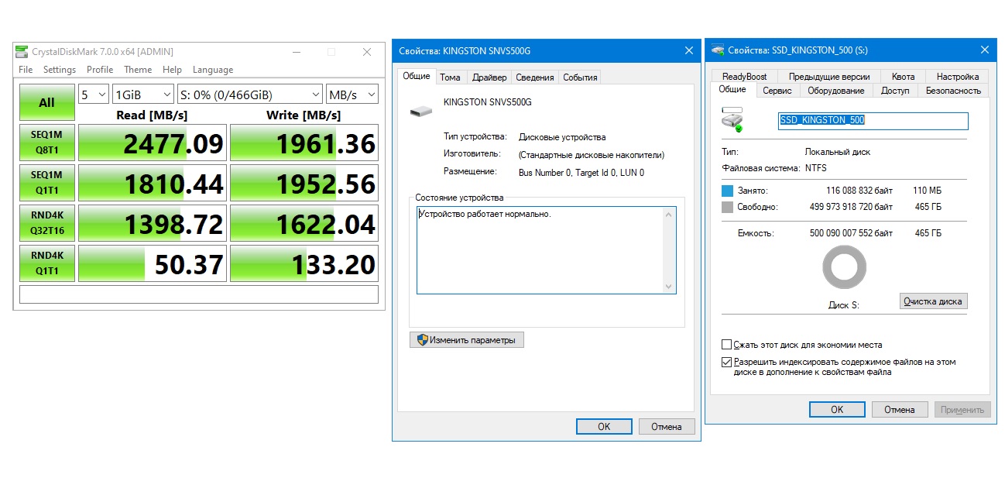The image size is (1005, 478).
Task: Click the empty comment field below the results
Action: tap(199, 294)
